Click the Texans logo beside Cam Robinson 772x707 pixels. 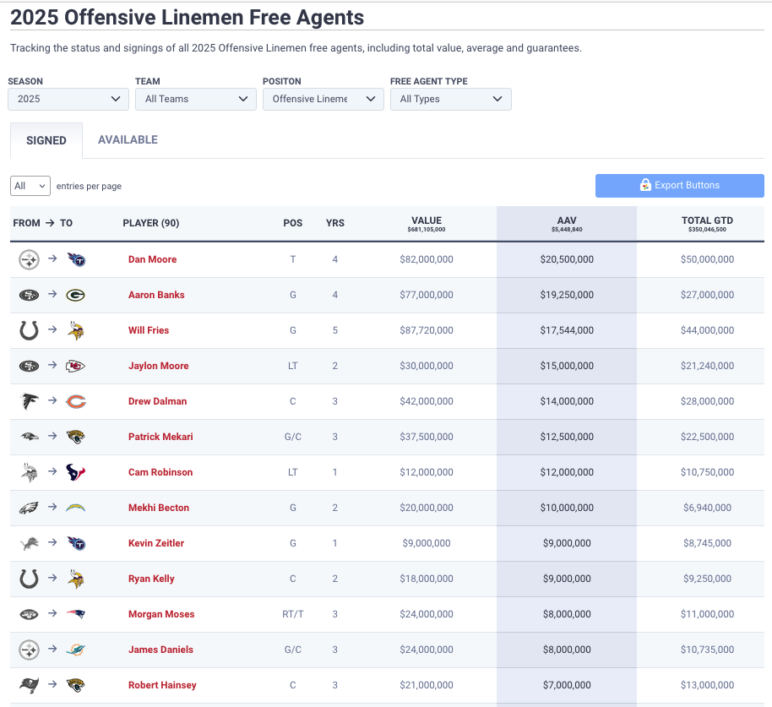(76, 472)
